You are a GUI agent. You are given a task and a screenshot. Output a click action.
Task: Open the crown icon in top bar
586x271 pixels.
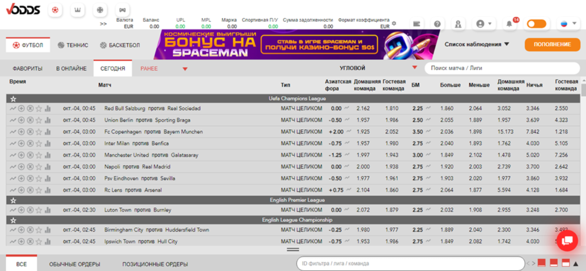click(x=77, y=10)
